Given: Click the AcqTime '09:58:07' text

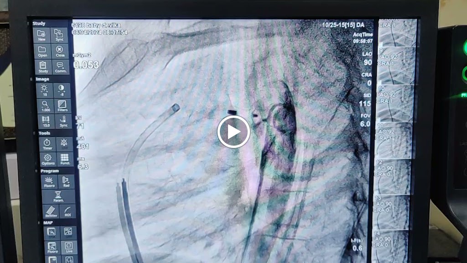Looking at the screenshot, I should [x=363, y=41].
